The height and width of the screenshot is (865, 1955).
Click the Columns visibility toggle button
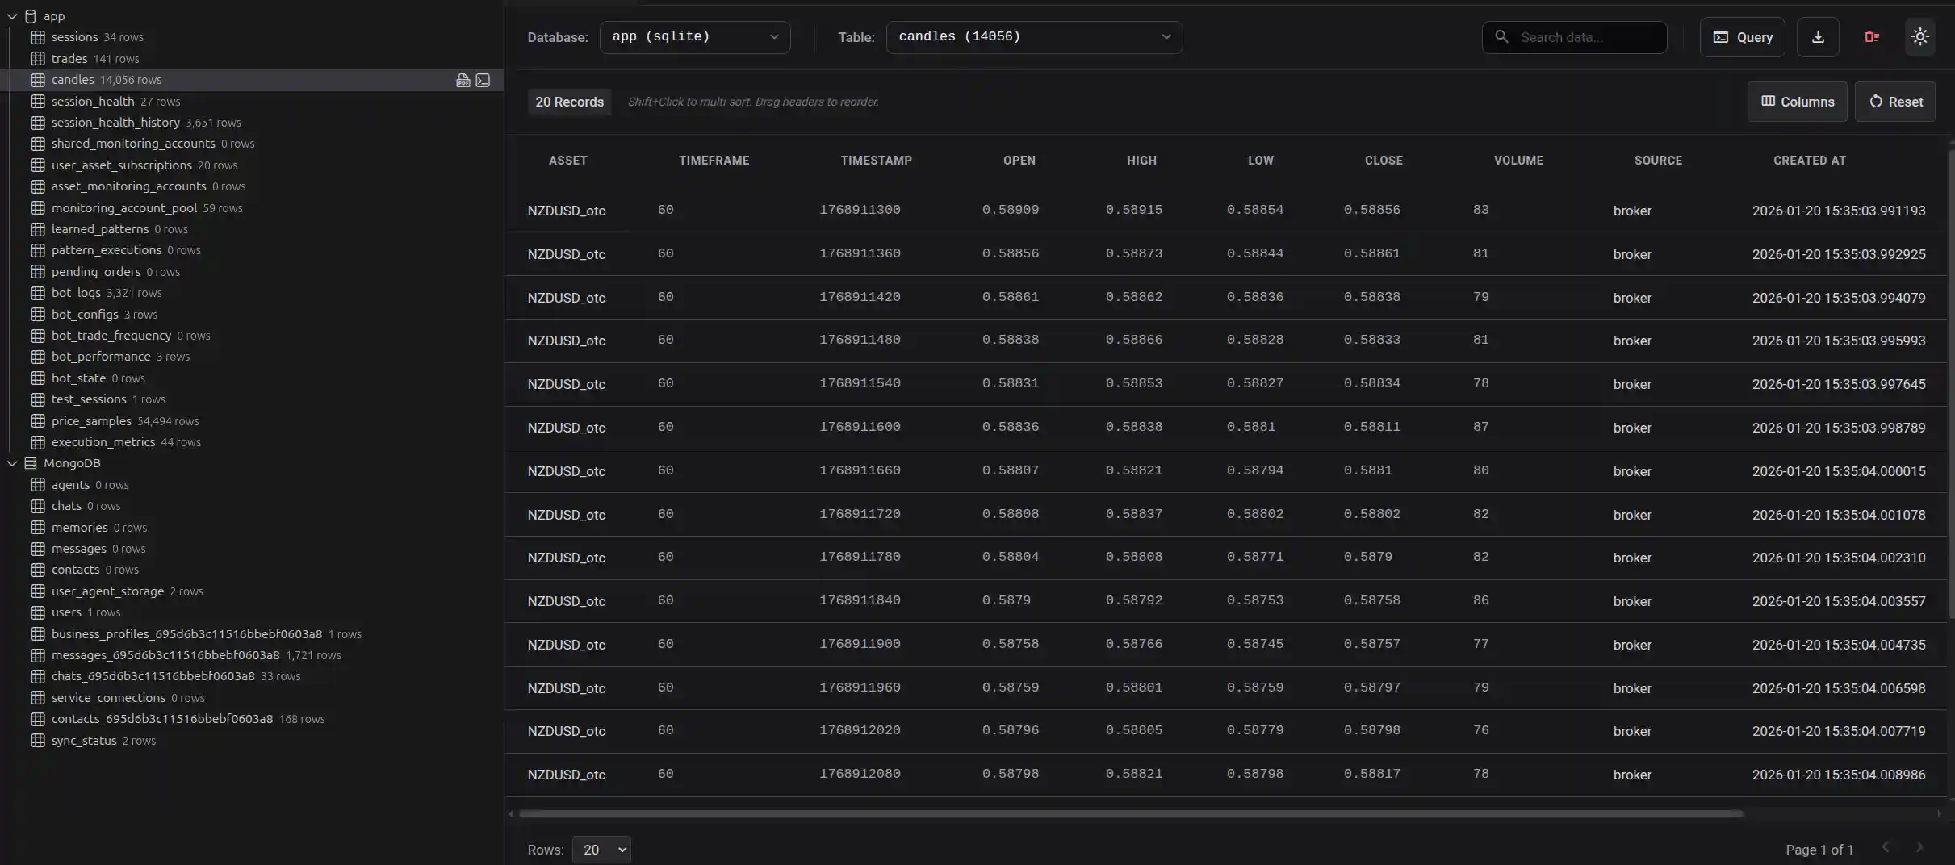[1797, 101]
